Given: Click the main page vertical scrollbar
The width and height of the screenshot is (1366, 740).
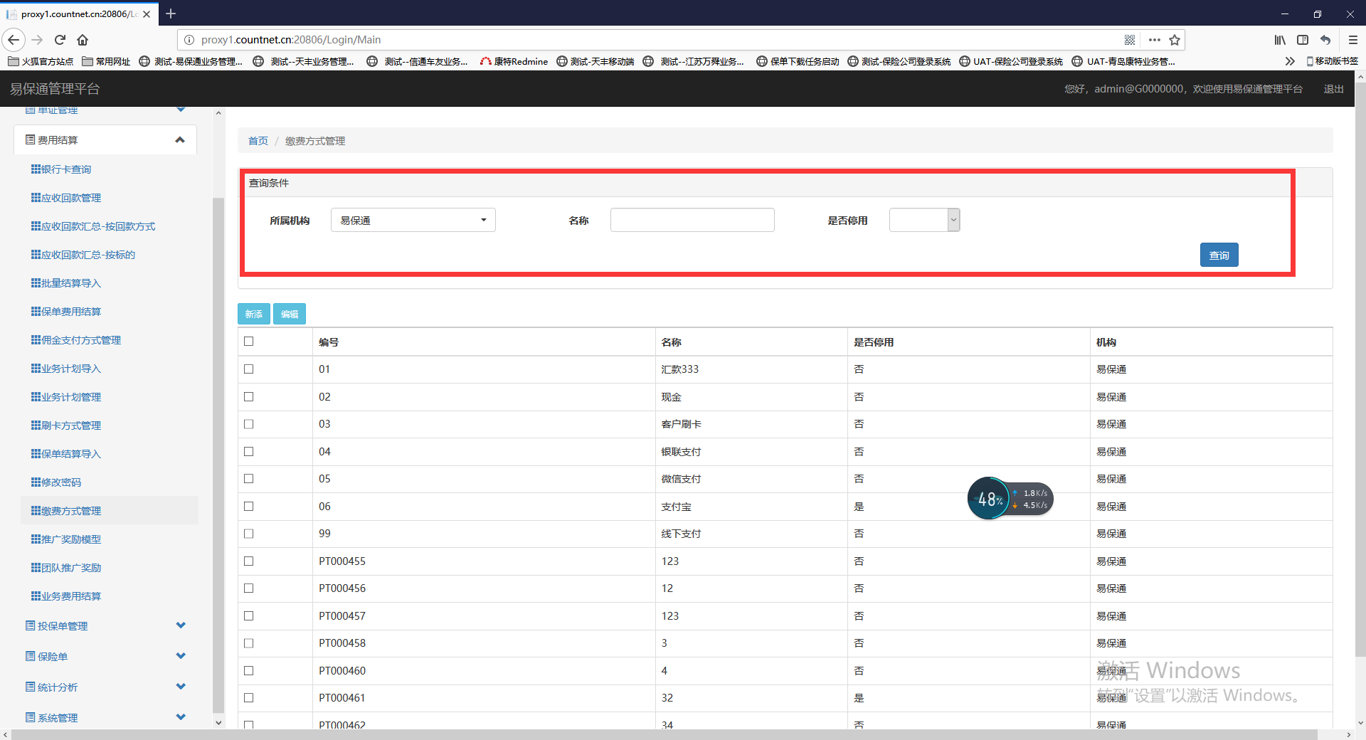Looking at the screenshot, I should click(x=1360, y=370).
